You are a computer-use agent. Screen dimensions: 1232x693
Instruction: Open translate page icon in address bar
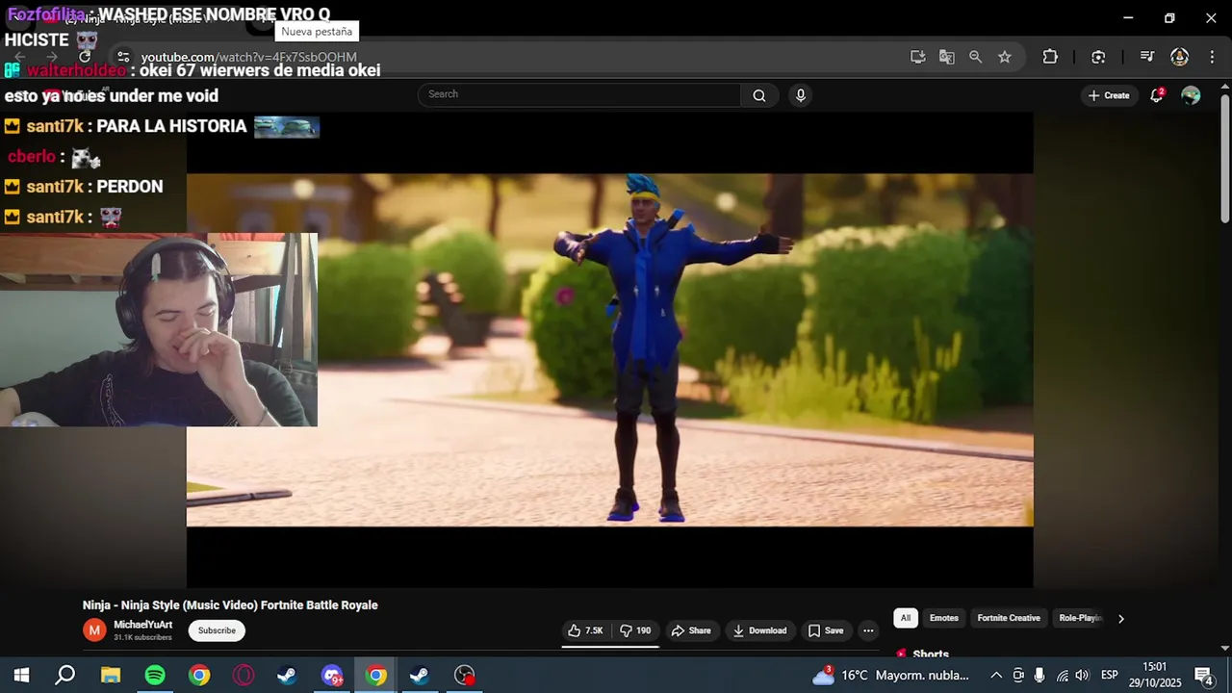[x=946, y=57]
